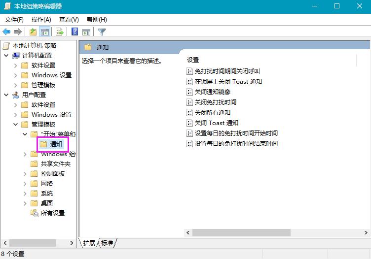The width and height of the screenshot is (371, 259).
Task: Select the 免打扰时间期间关闭呼叫 setting
Action: [227, 71]
